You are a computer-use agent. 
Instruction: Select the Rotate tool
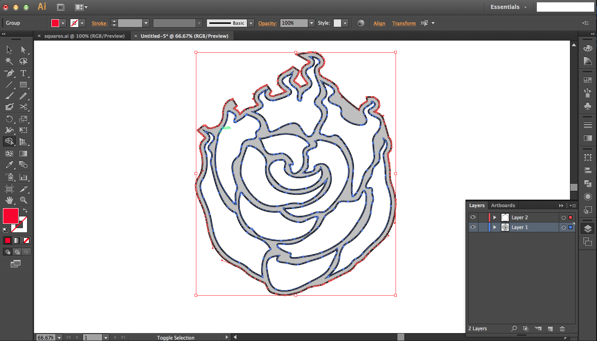tap(9, 119)
